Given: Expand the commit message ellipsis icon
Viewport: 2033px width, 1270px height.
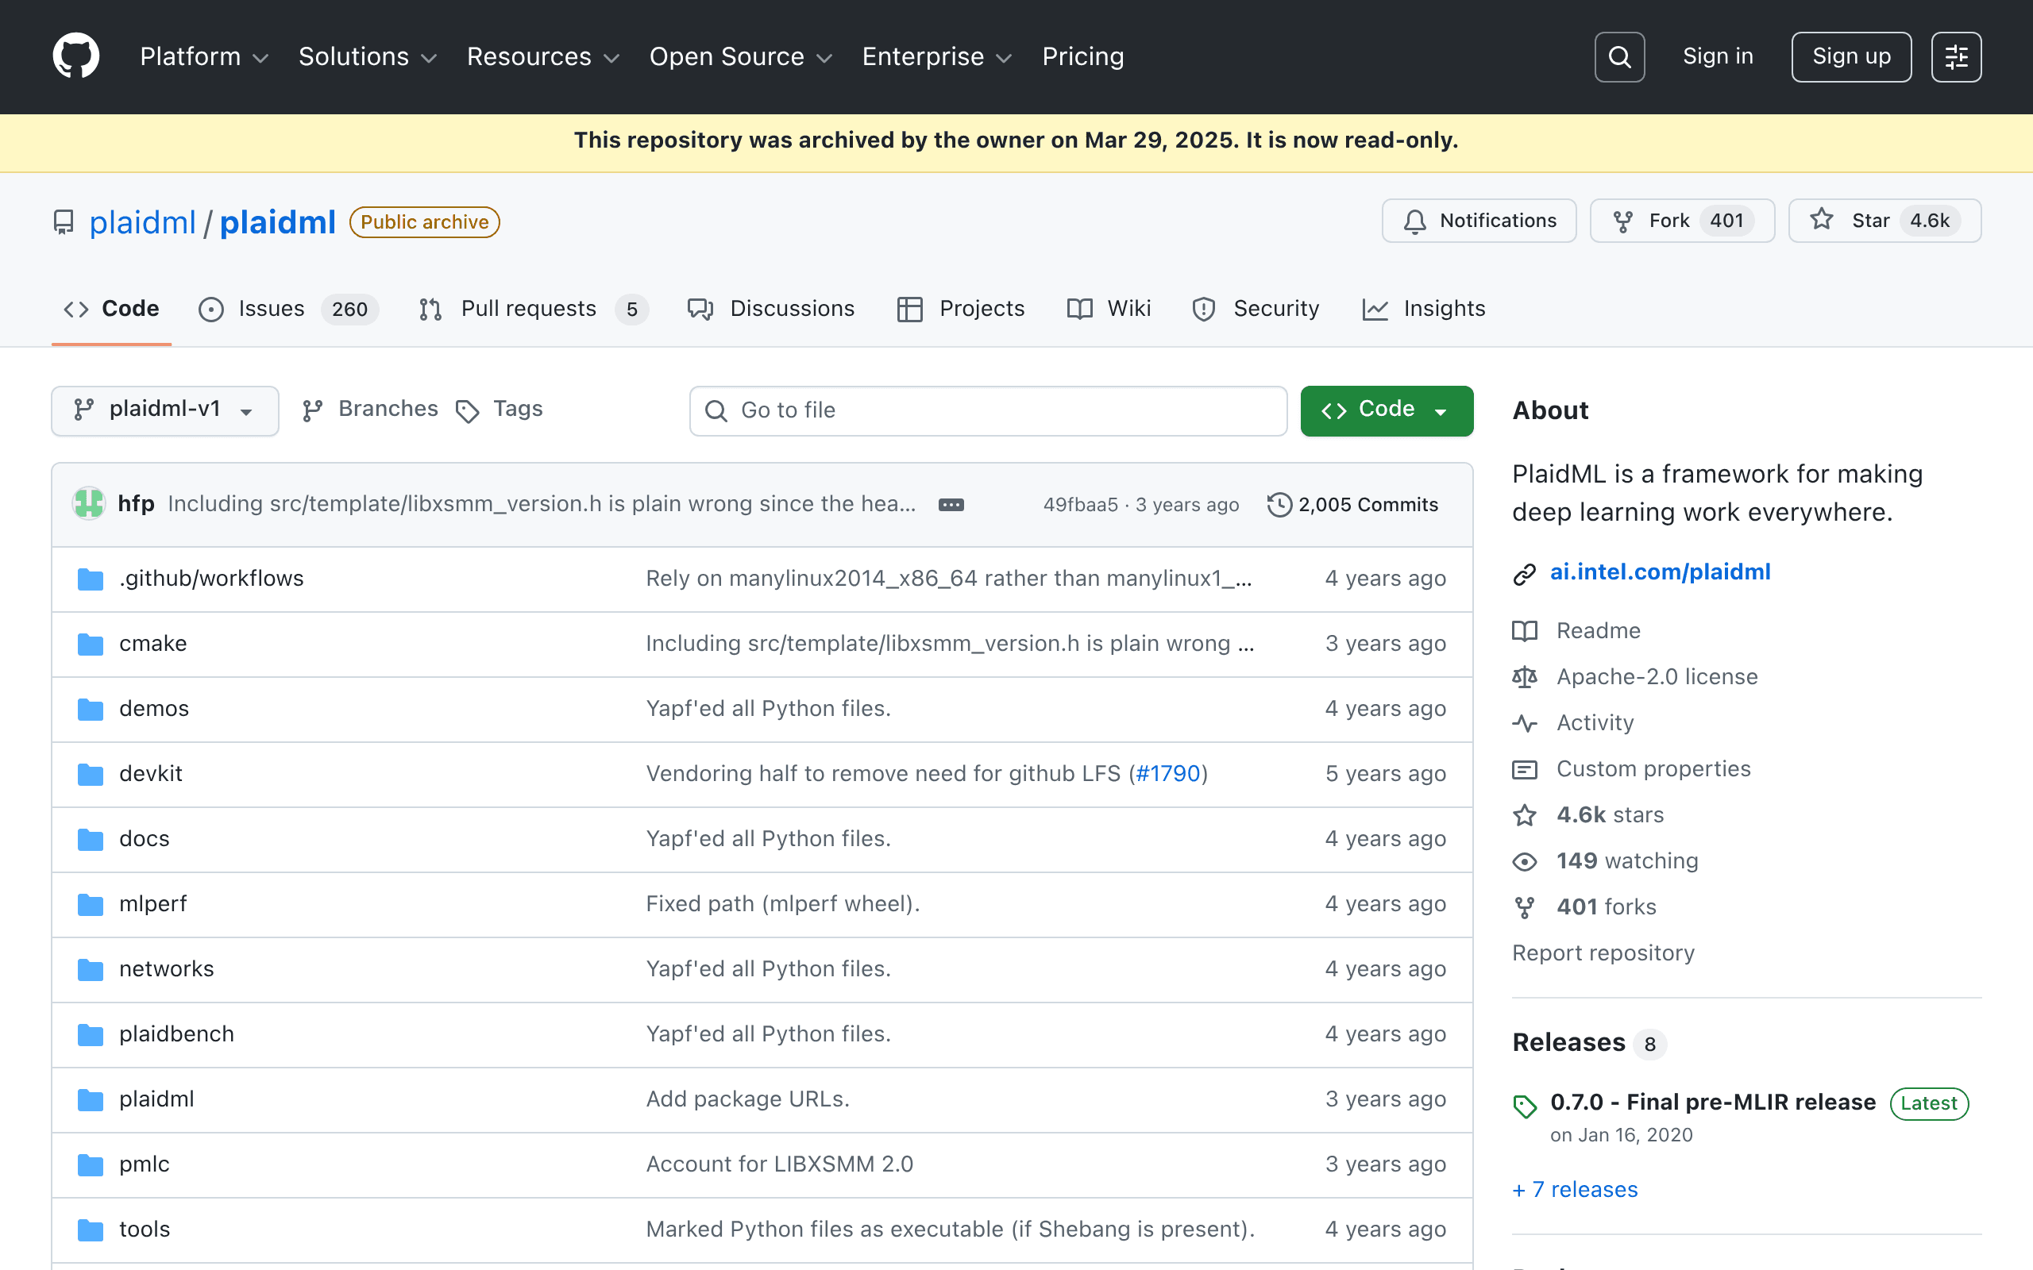Looking at the screenshot, I should click(951, 504).
